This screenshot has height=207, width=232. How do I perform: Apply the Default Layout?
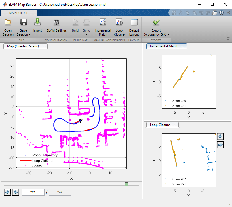pyautogui.click(x=134, y=23)
